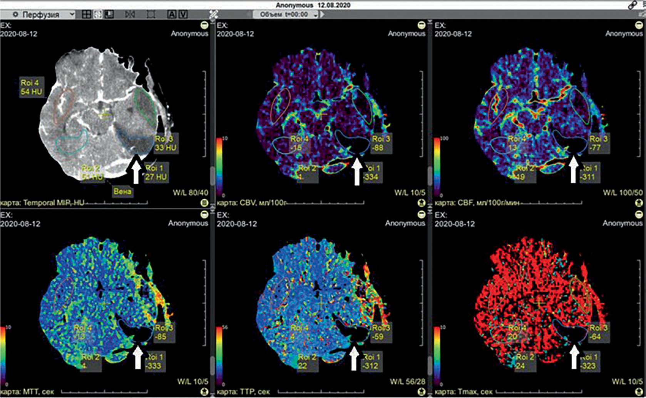Select Roi 1 -323 label in Tmax panel

(x=589, y=362)
